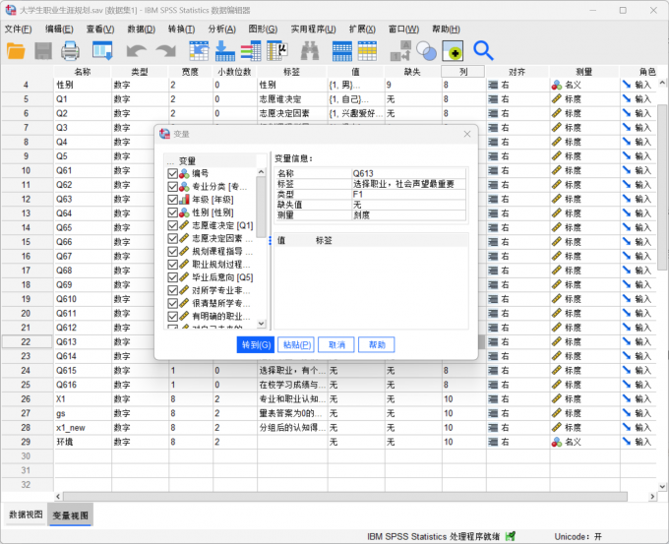This screenshot has height=544, width=669.
Task: Click role input icon in row 26
Action: 627,398
